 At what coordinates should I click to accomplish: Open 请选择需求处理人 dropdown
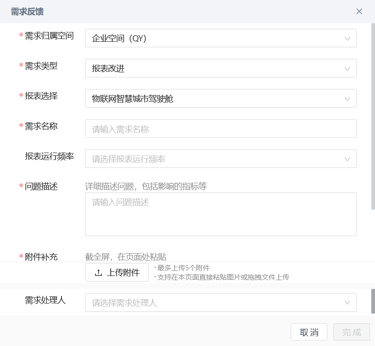click(x=213, y=303)
